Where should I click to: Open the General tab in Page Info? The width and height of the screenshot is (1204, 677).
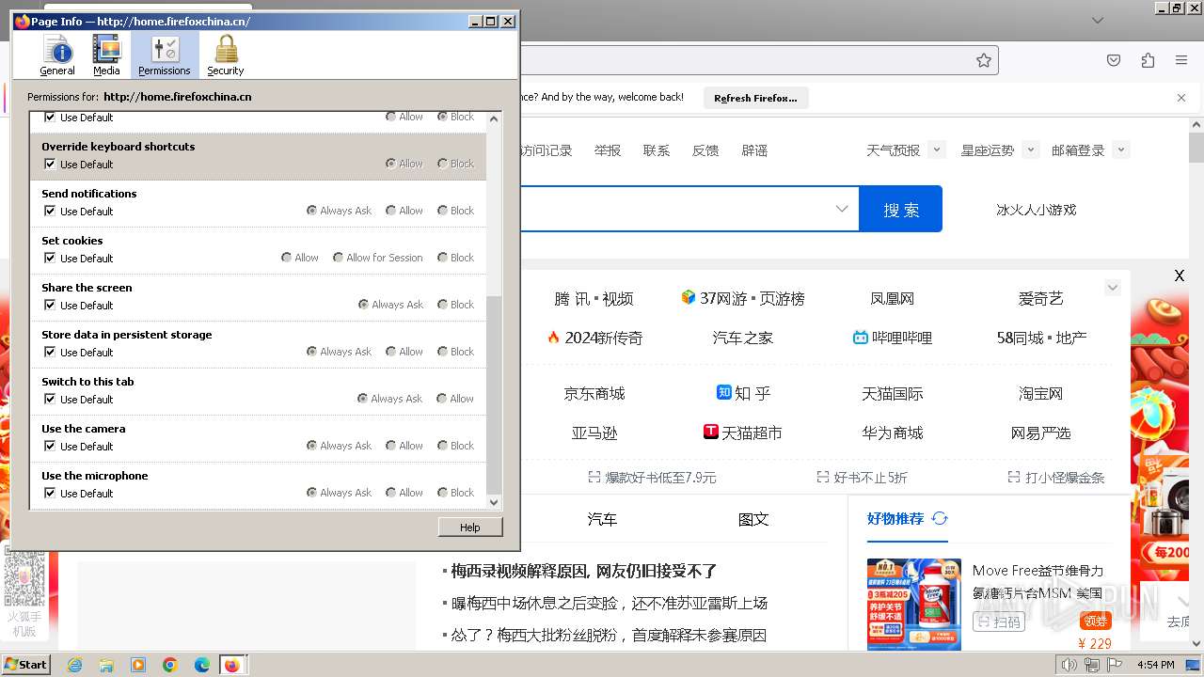pos(57,55)
